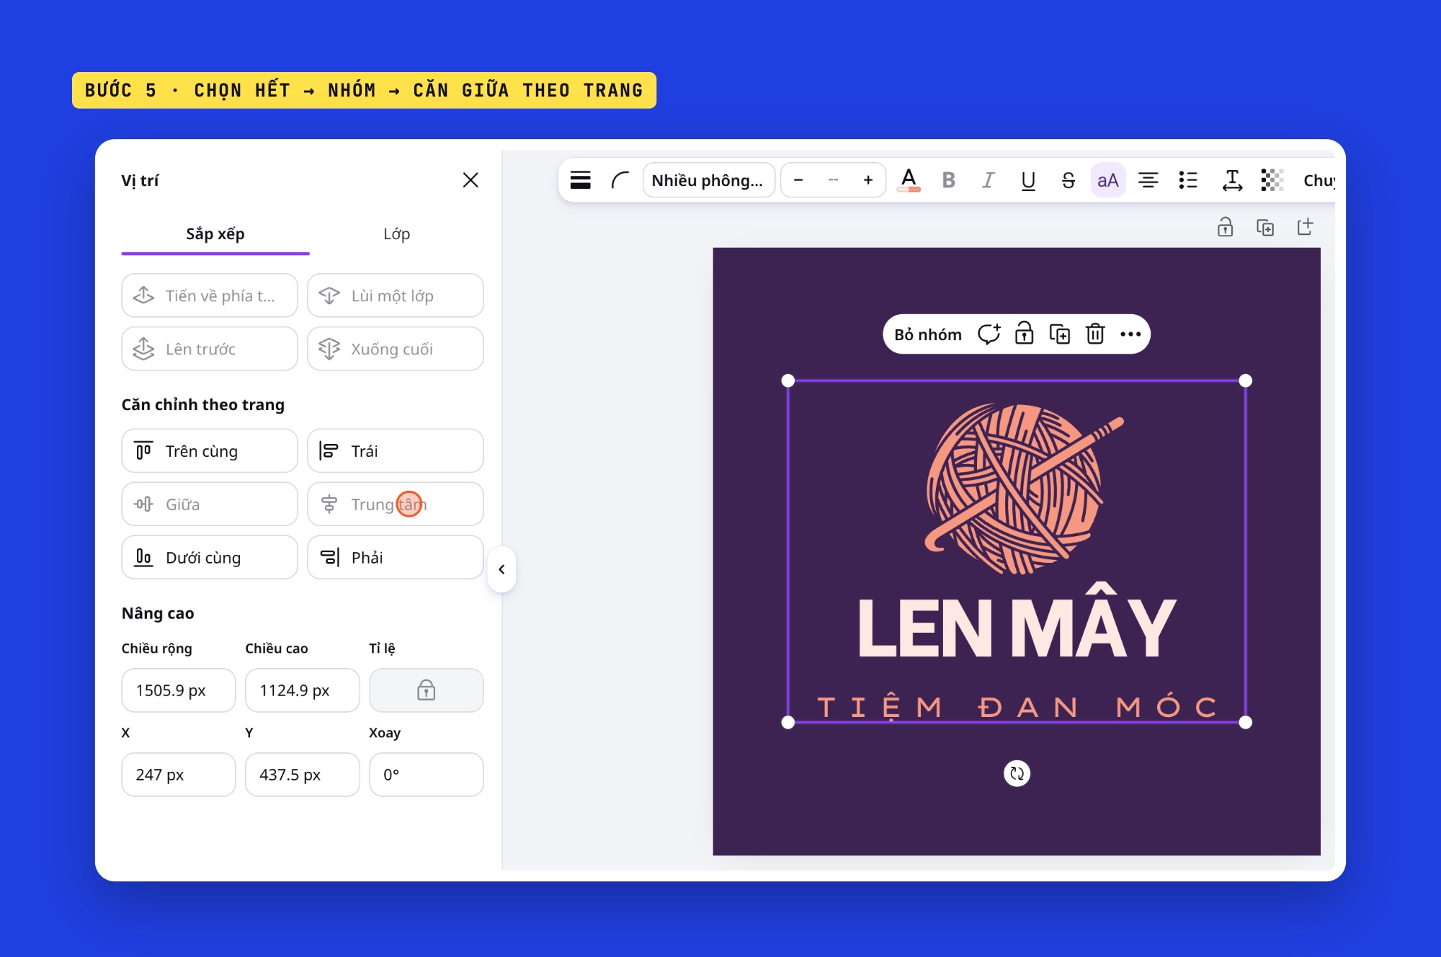1441x957 pixels.
Task: Decrease font size with minus
Action: (798, 180)
